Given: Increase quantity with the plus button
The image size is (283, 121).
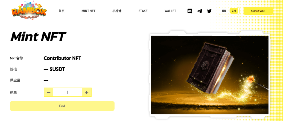Looking at the screenshot, I should (87, 92).
